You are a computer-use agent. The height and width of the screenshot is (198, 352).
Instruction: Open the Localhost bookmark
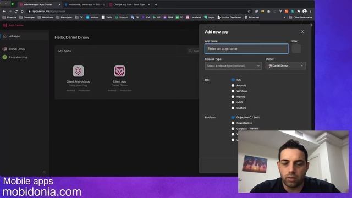[194, 17]
